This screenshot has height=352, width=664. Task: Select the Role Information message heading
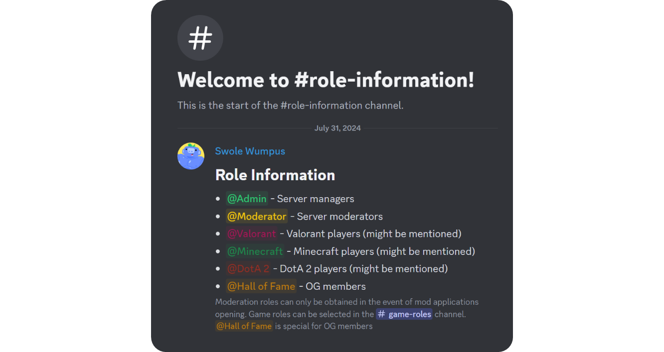pyautogui.click(x=275, y=175)
